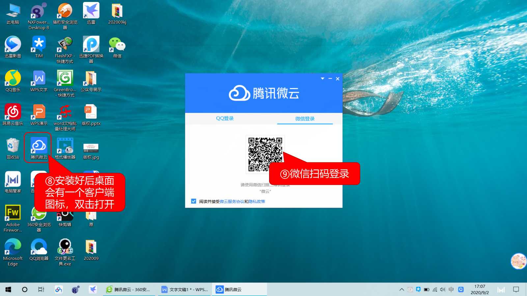Launch 猎豹安全浏览器 desktop shortcut
527x296 pixels.
tap(65, 16)
